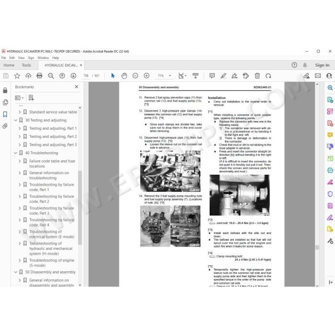Switch to the Tools tab
The height and width of the screenshot is (335, 335).
tap(26, 65)
